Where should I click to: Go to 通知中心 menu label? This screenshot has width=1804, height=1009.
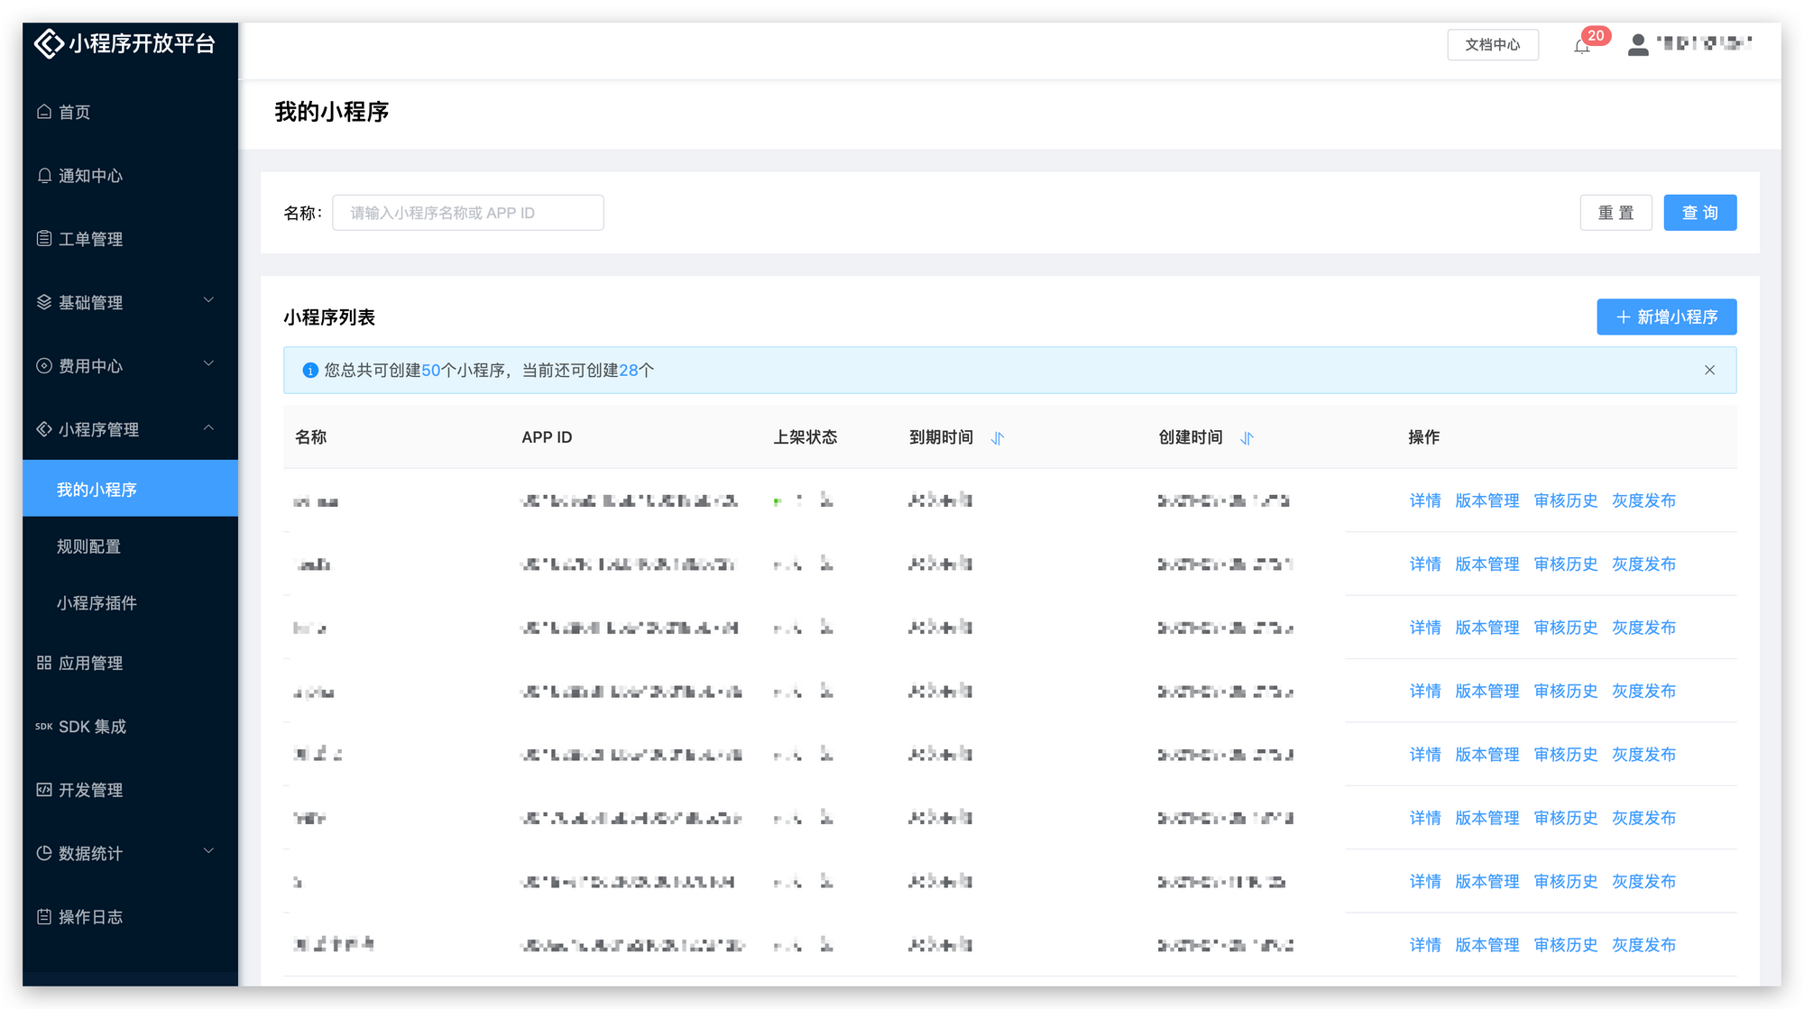[x=90, y=176]
